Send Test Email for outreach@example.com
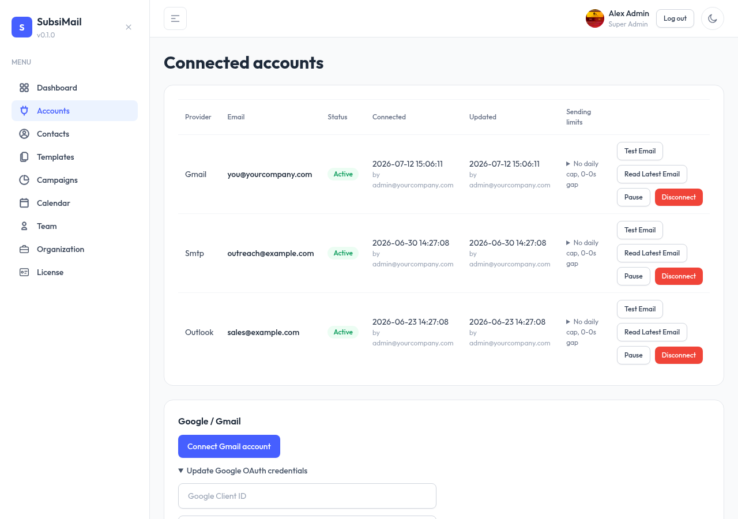738x519 pixels. (640, 230)
